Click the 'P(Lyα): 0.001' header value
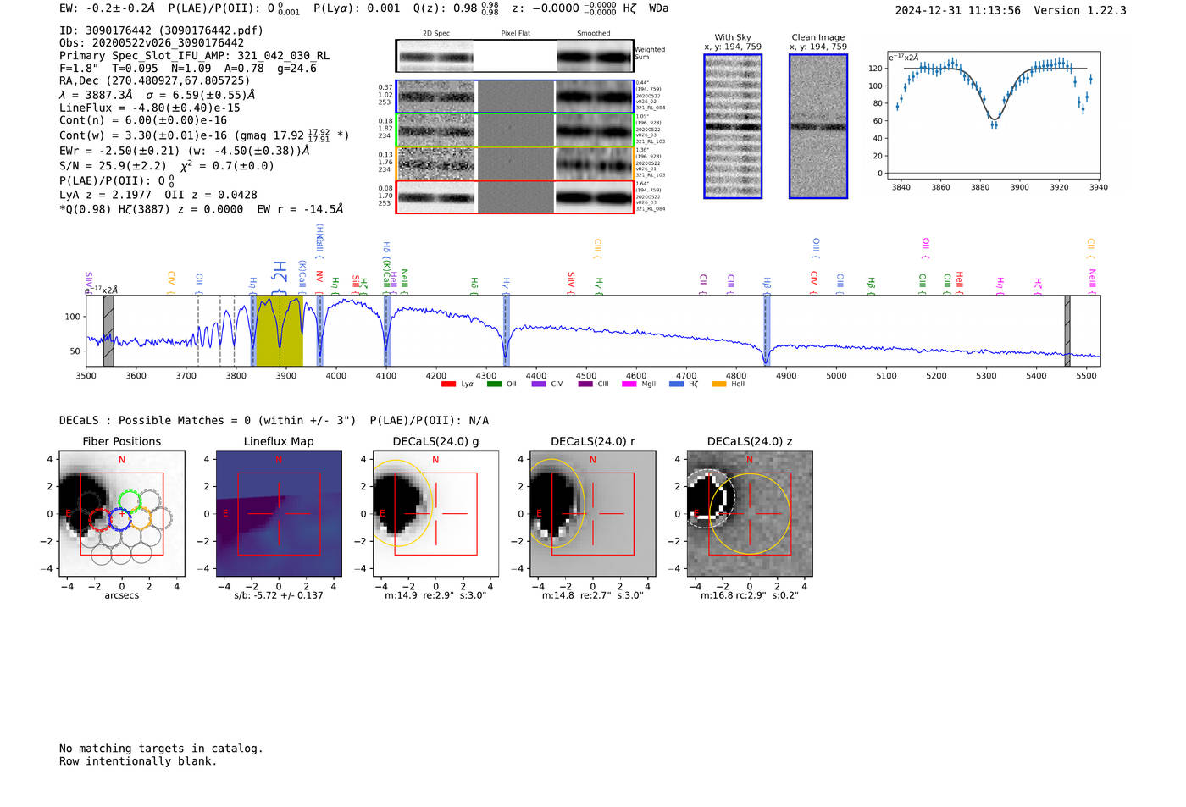Viewport: 1186px width, 807px height. tap(357, 8)
